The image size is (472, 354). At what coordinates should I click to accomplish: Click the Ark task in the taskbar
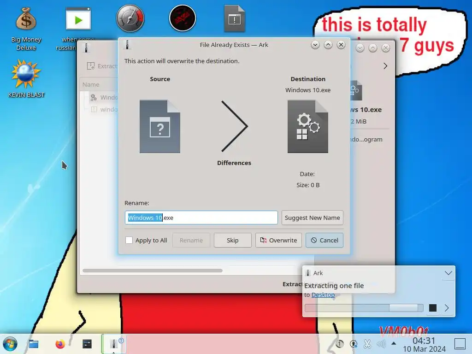tap(114, 344)
